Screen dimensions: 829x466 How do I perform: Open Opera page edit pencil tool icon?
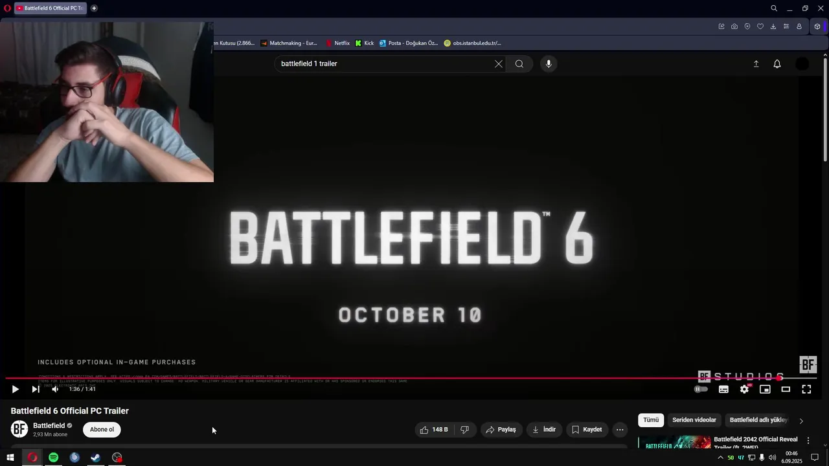(x=721, y=27)
